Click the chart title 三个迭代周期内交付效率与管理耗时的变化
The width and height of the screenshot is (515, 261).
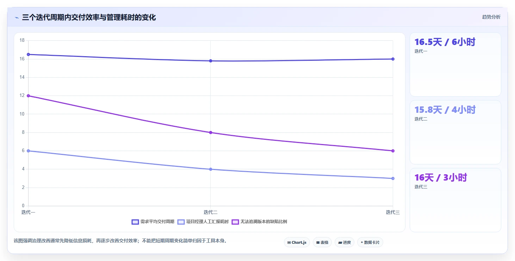click(x=89, y=17)
